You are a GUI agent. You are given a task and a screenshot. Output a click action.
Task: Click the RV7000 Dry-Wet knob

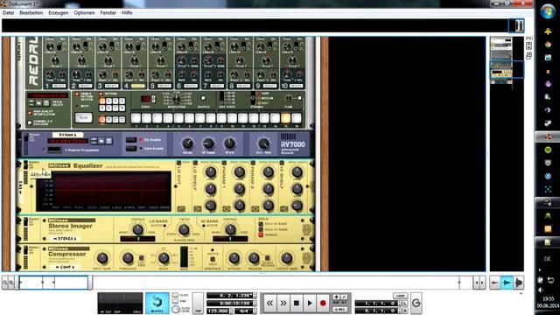click(x=264, y=143)
